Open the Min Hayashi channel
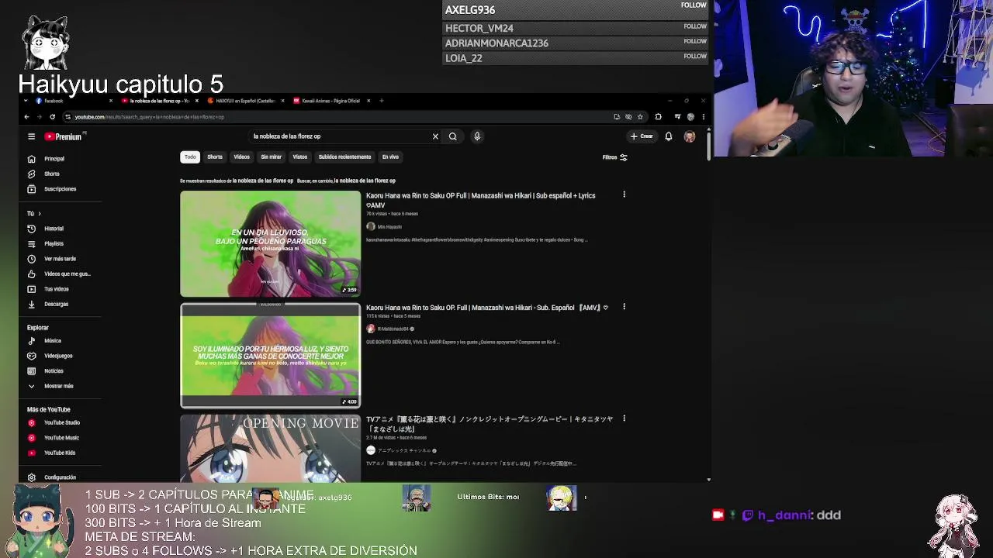 (x=389, y=227)
